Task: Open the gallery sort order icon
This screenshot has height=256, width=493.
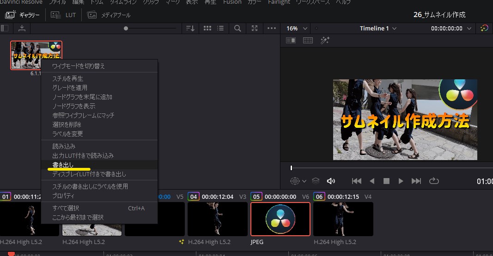Action: tap(190, 28)
